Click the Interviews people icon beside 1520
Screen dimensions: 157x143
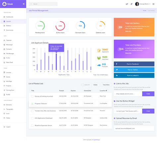click(x=99, y=58)
